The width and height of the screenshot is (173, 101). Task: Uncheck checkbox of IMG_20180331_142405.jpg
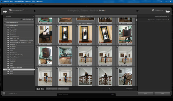[x=77, y=47]
